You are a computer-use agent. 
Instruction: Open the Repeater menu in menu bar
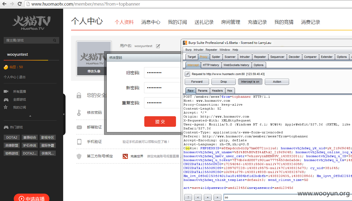point(211,50)
